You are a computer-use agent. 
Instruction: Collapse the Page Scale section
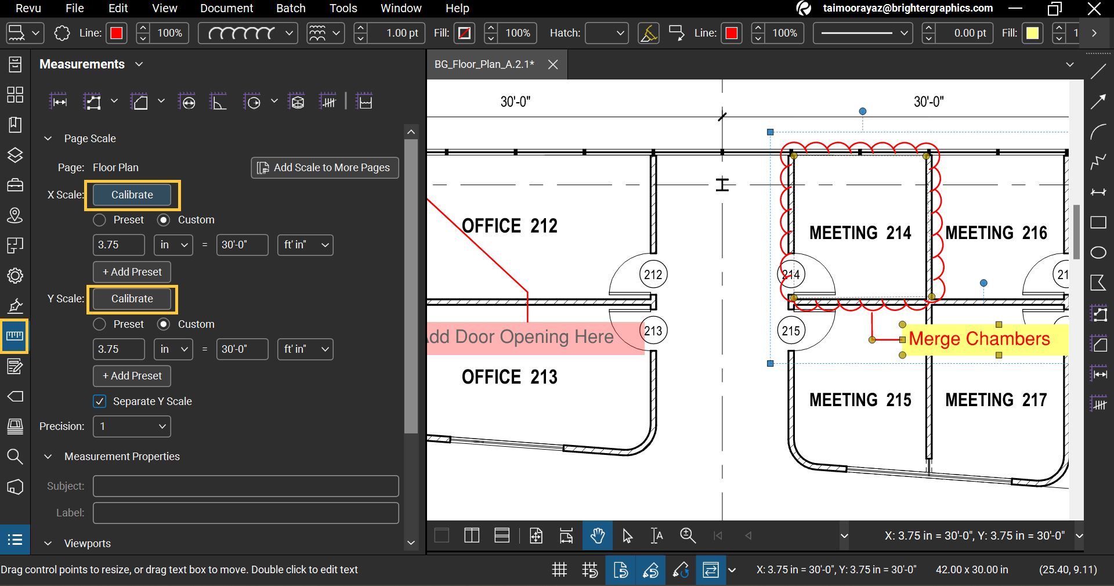click(x=47, y=139)
